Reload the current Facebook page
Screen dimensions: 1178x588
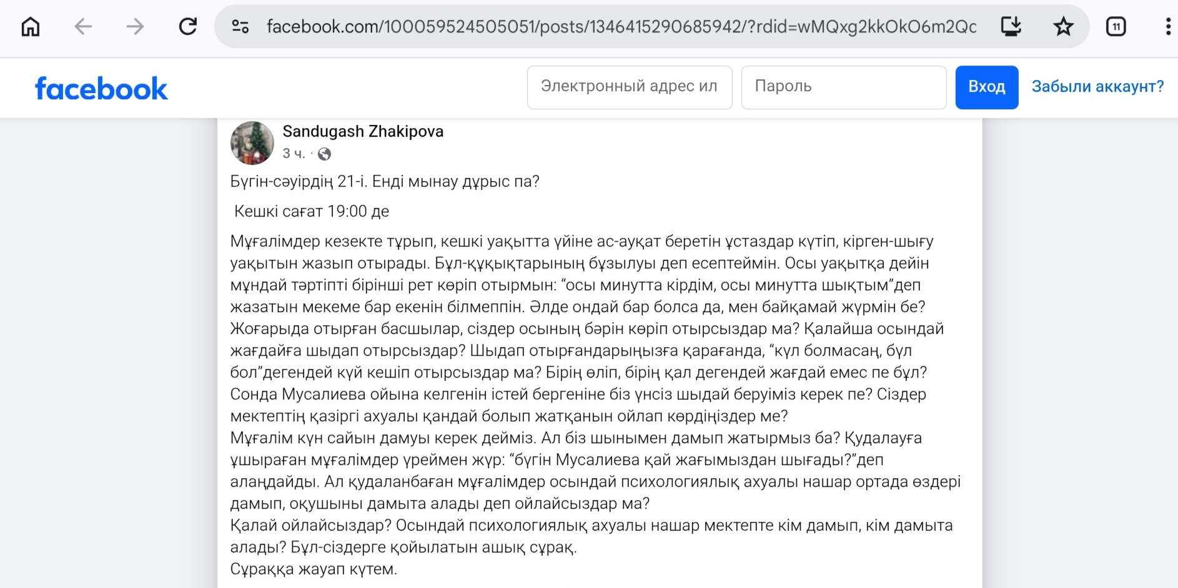(188, 26)
